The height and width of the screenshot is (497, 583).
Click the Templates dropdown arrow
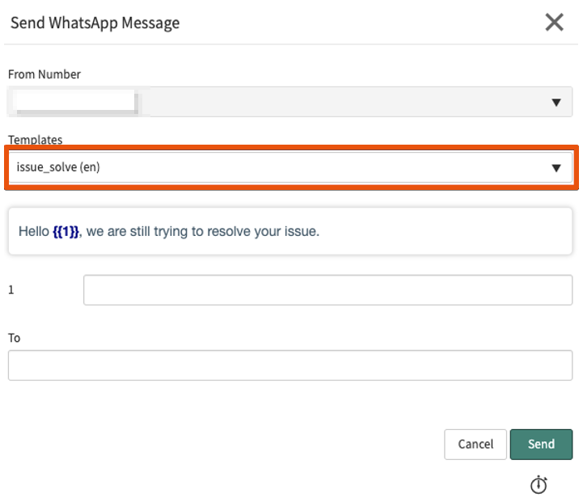[556, 168]
